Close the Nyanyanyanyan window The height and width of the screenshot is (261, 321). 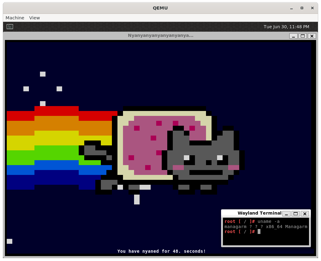pyautogui.click(x=312, y=36)
